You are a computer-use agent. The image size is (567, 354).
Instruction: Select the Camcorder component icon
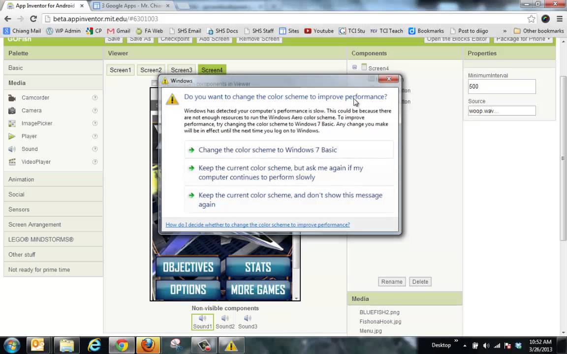[12, 97]
